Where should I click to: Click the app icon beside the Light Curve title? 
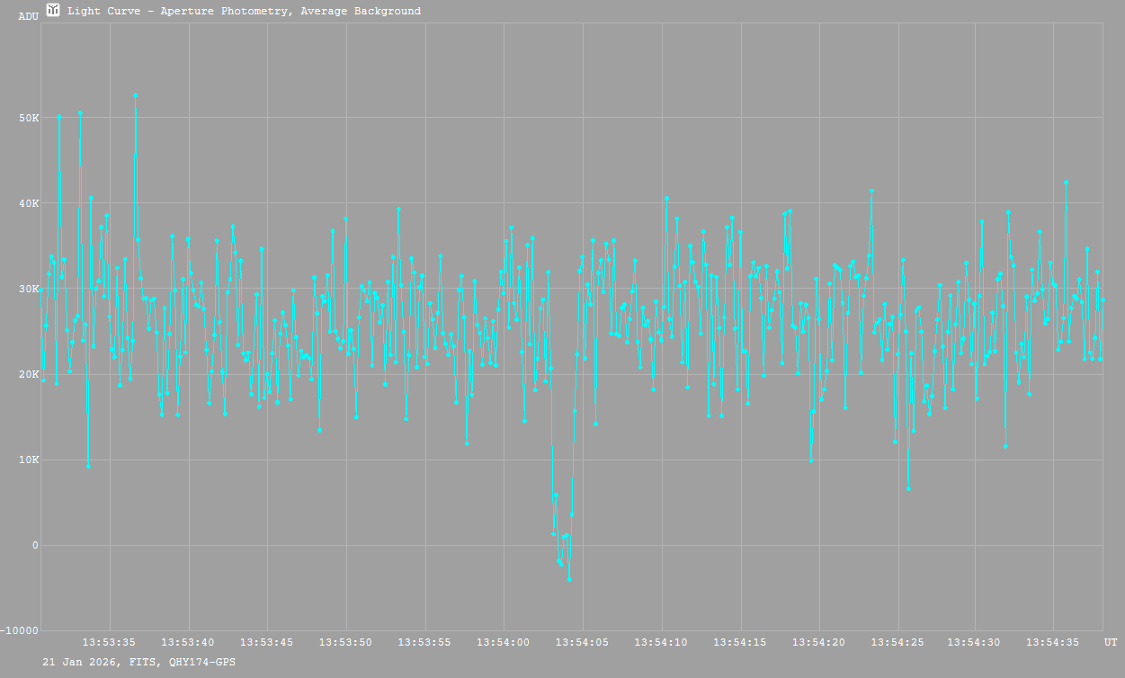[53, 10]
